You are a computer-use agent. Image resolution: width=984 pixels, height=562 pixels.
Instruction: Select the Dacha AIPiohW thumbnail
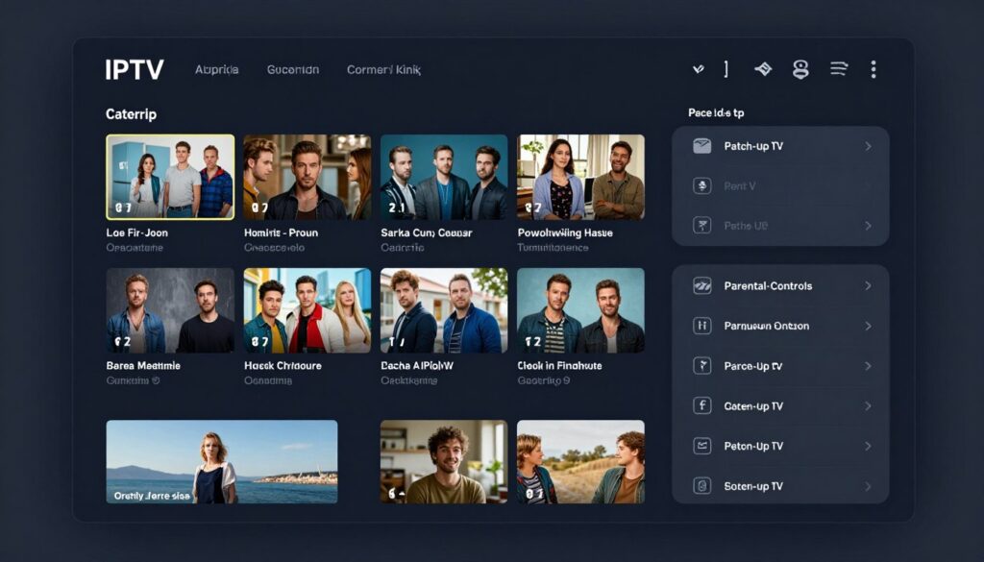(x=444, y=310)
